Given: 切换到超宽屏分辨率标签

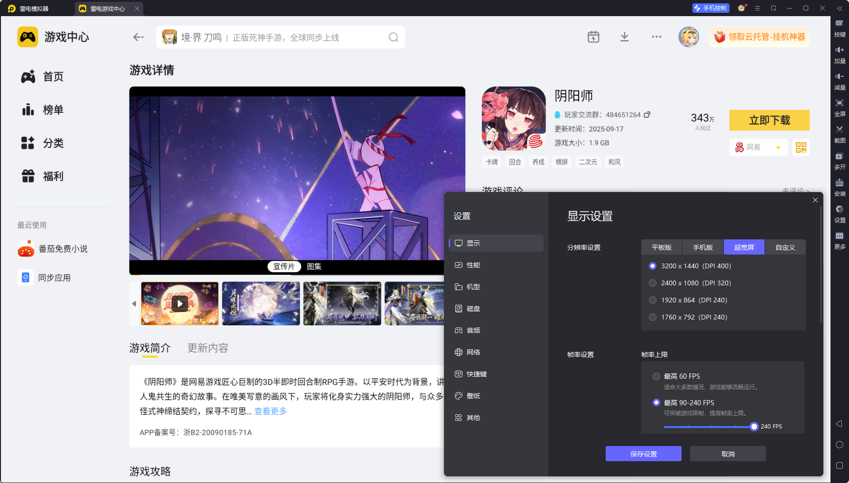Looking at the screenshot, I should tap(744, 247).
